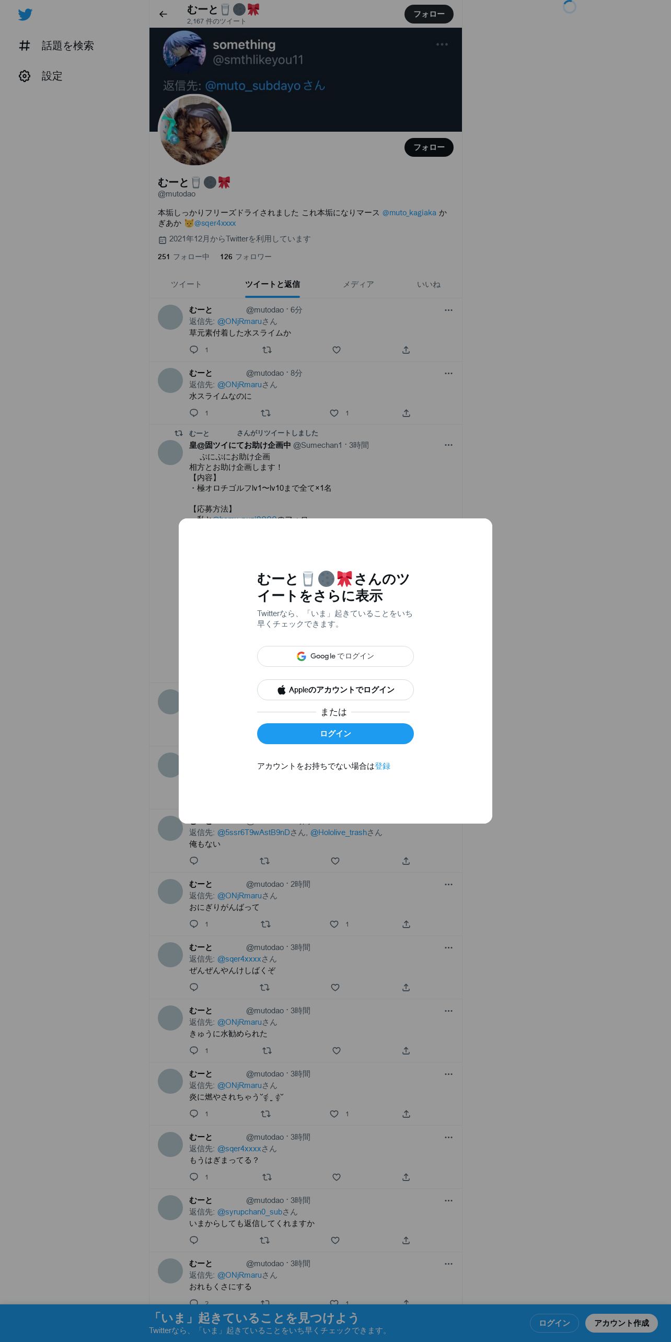Share the おにぎりがんばって tweet

tap(406, 924)
